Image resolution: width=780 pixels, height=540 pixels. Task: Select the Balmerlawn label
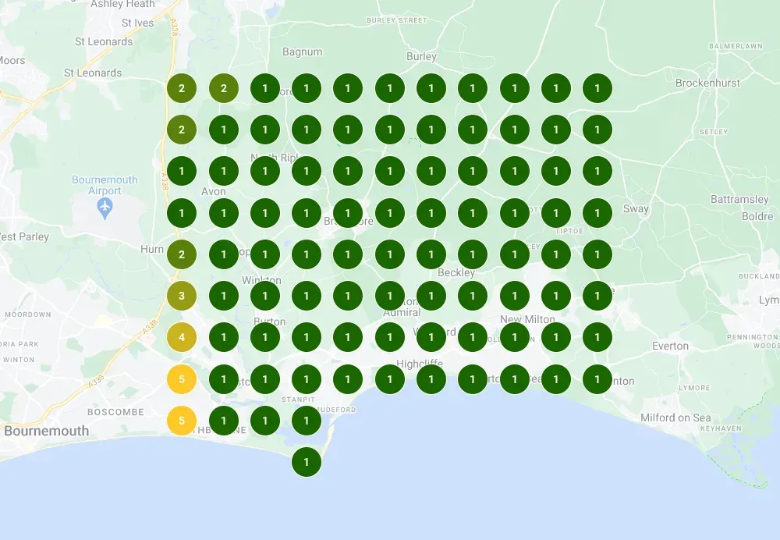[736, 46]
